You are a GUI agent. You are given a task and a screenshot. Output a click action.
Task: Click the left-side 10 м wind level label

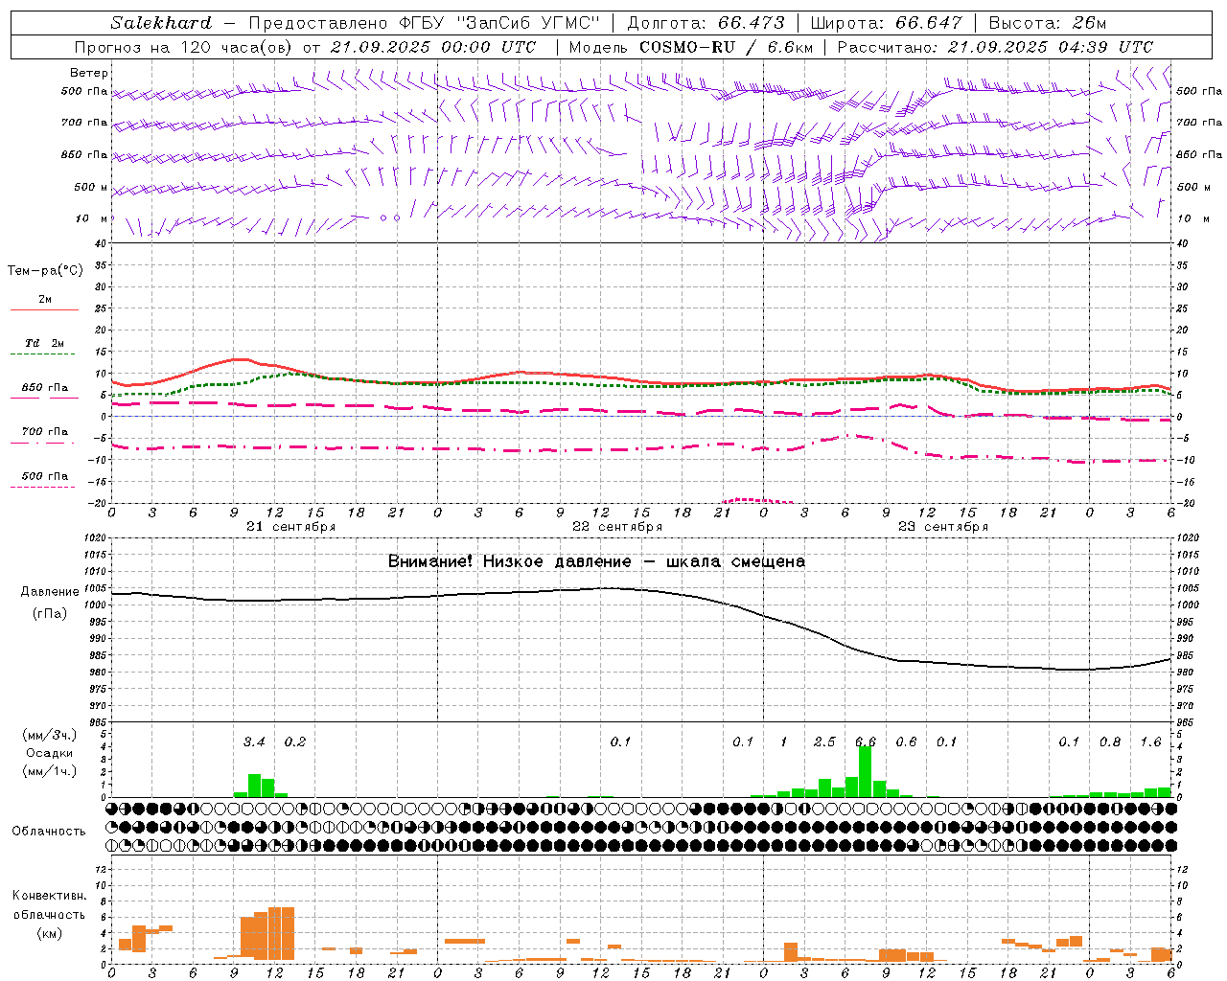92,218
